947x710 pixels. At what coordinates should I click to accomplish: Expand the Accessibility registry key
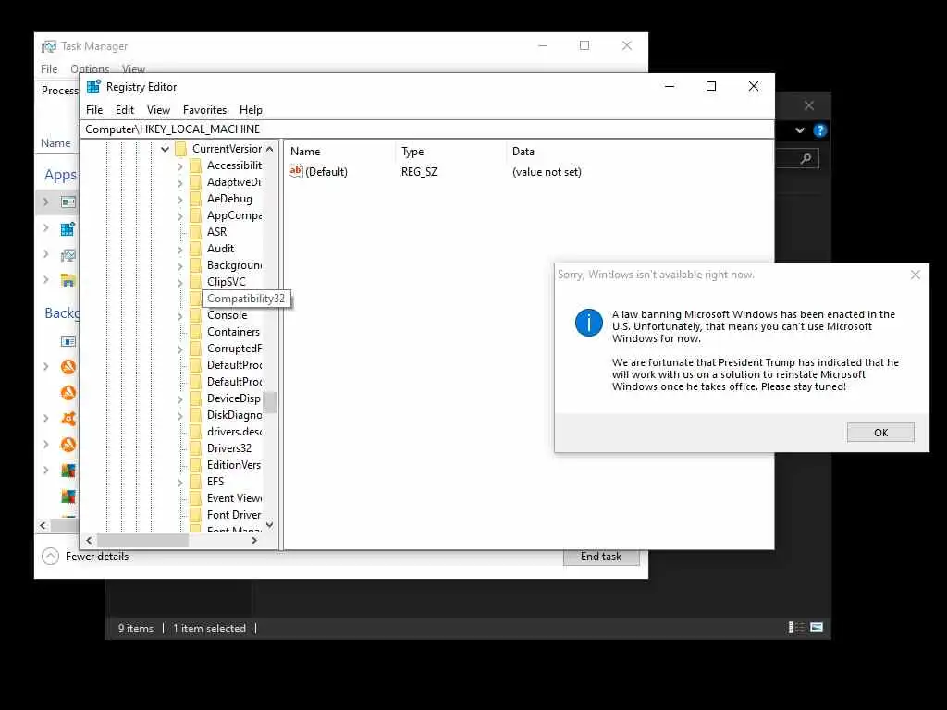[x=180, y=166]
